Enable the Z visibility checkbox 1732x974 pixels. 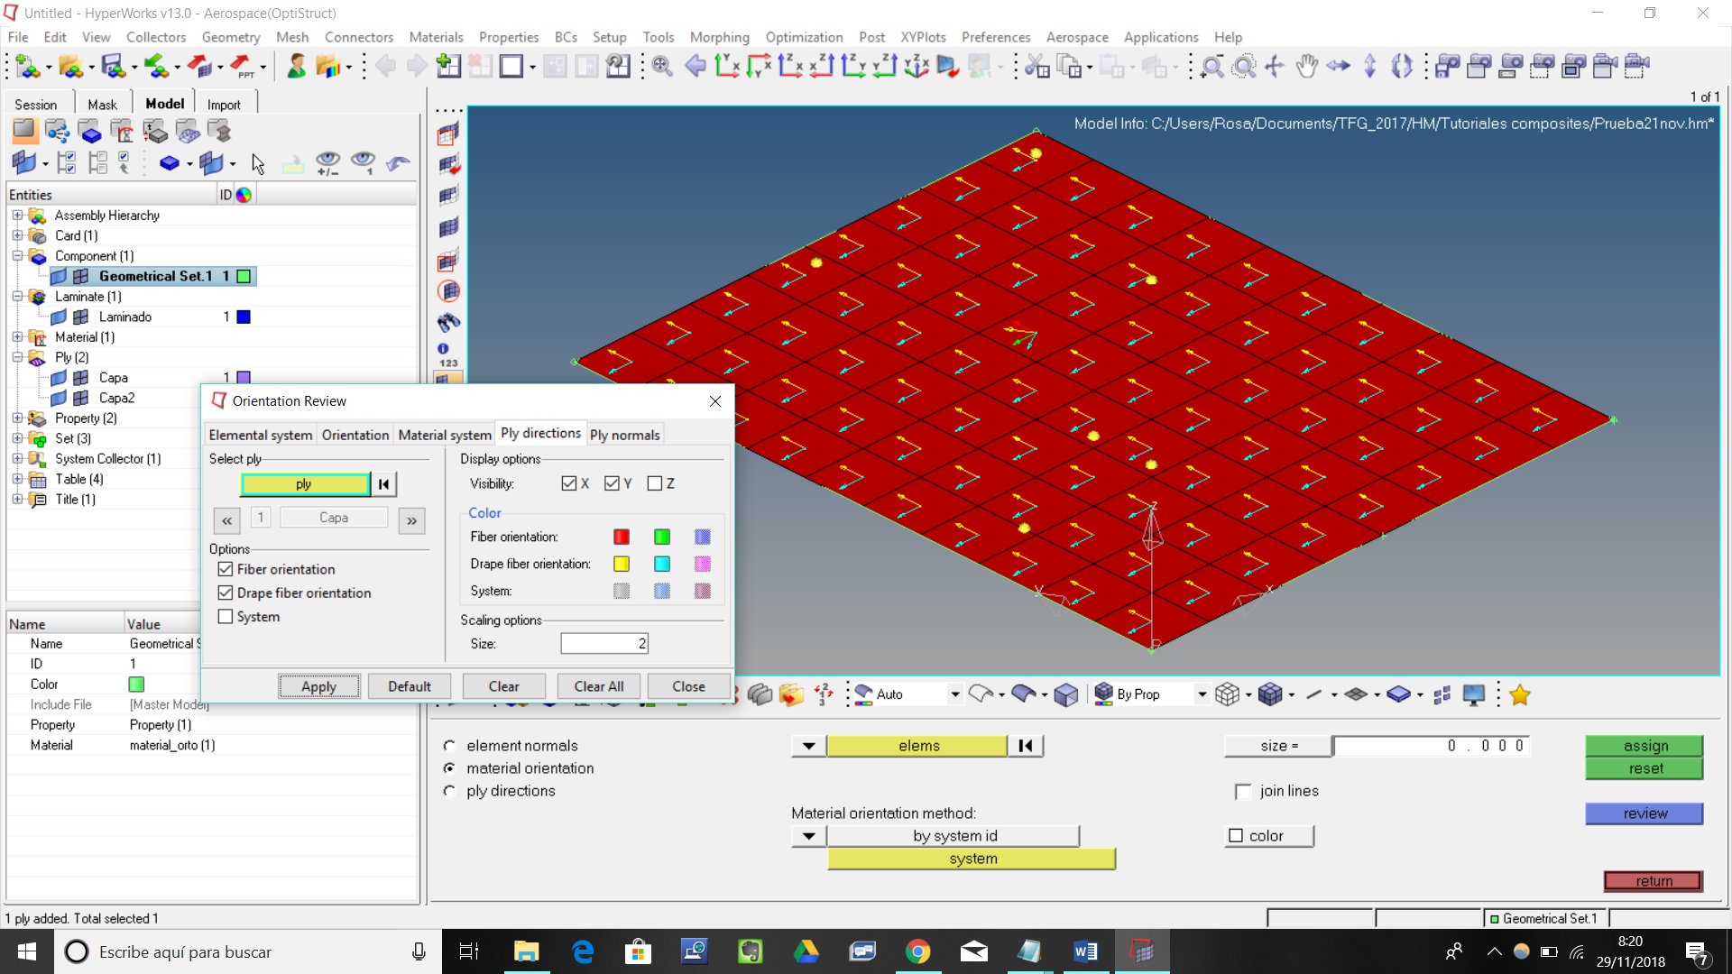[x=656, y=483]
